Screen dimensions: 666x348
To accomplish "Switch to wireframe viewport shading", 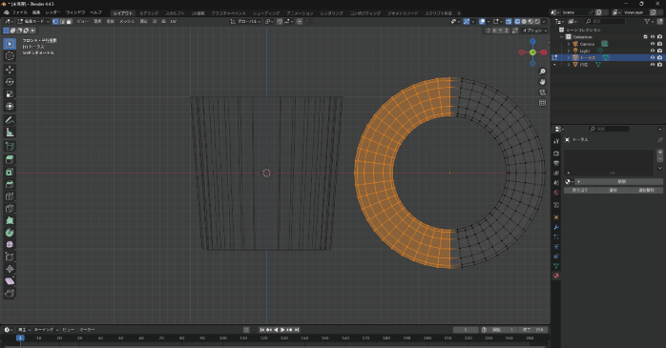I will click(x=517, y=21).
